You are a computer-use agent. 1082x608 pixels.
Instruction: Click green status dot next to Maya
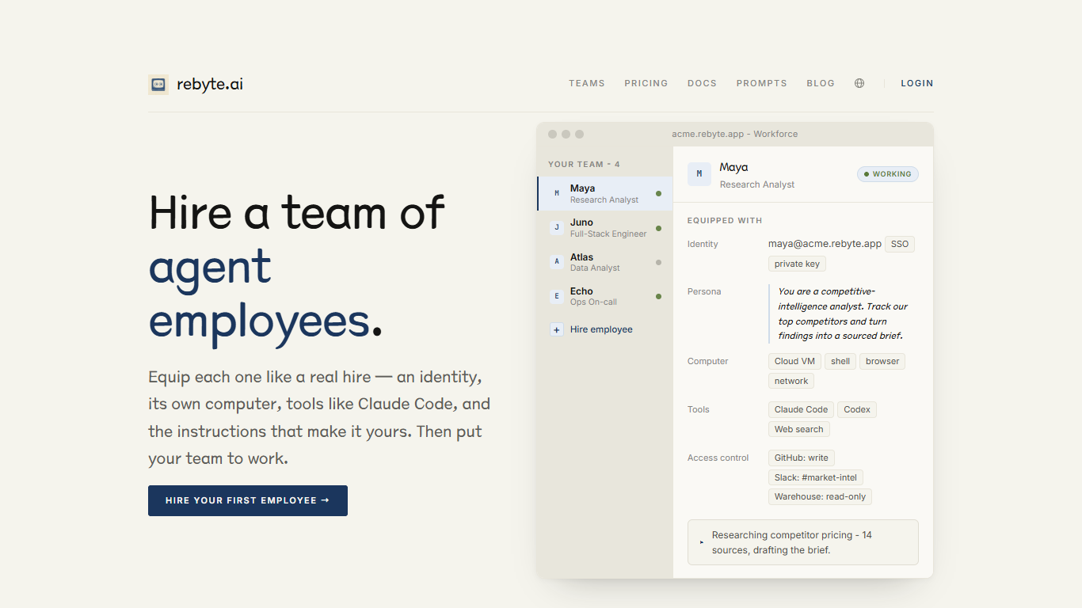click(x=658, y=193)
